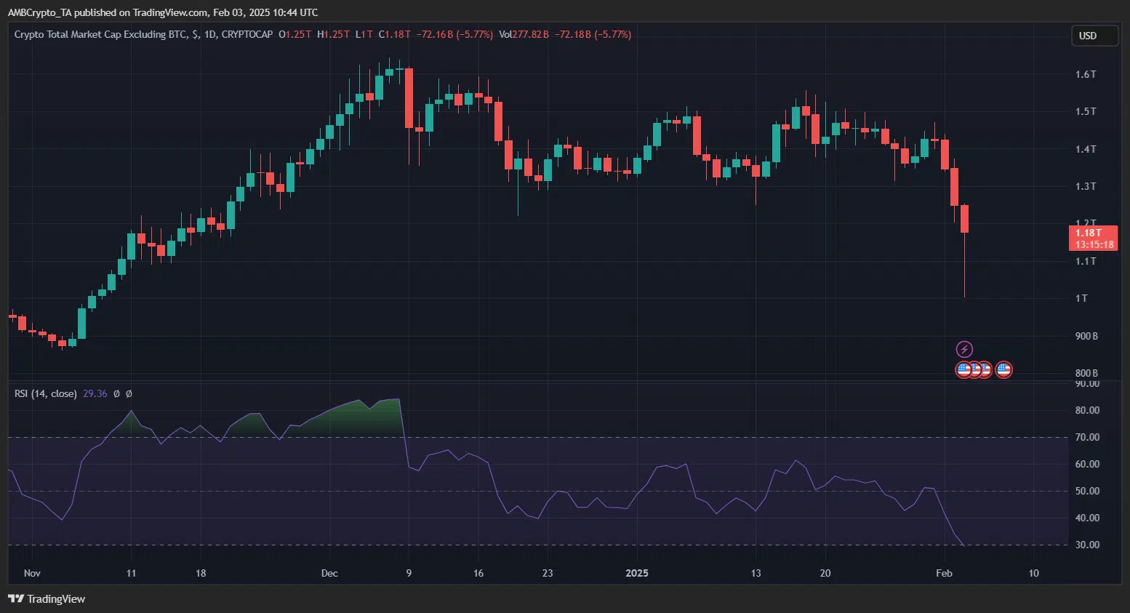Click the 800B price axis label
Viewport: 1130px width, 613px height.
point(1086,373)
